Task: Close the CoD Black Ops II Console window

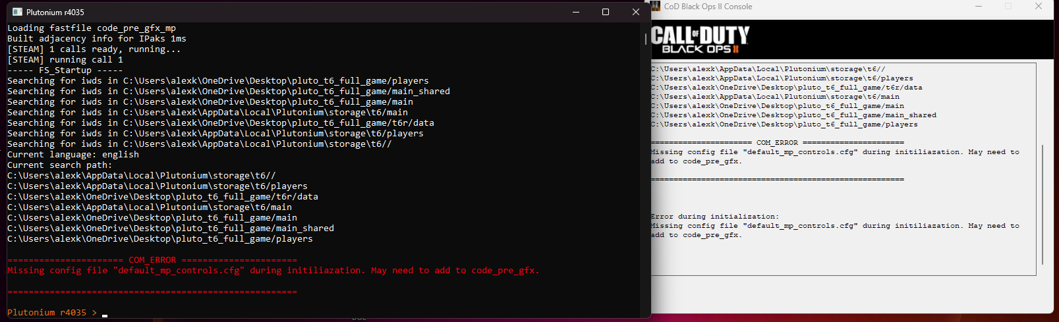Action: tap(1039, 6)
